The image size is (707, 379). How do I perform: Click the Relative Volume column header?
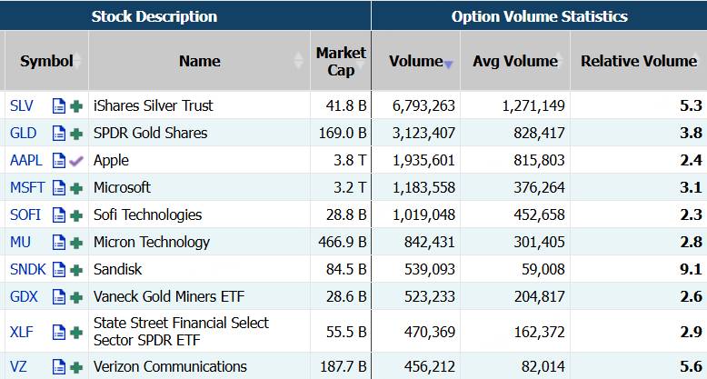click(x=639, y=61)
